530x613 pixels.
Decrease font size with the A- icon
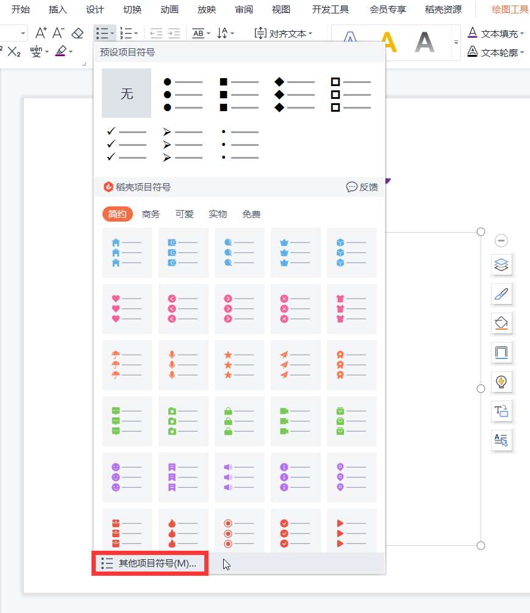coord(58,33)
